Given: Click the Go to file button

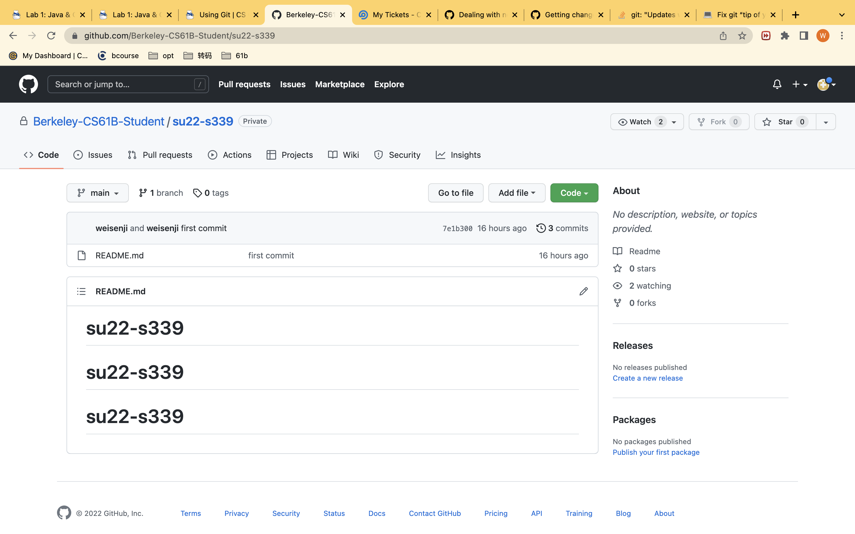Looking at the screenshot, I should (x=455, y=193).
